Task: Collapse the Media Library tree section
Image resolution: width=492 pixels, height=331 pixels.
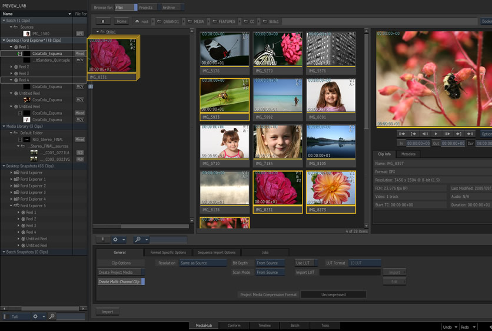Action: 4,126
